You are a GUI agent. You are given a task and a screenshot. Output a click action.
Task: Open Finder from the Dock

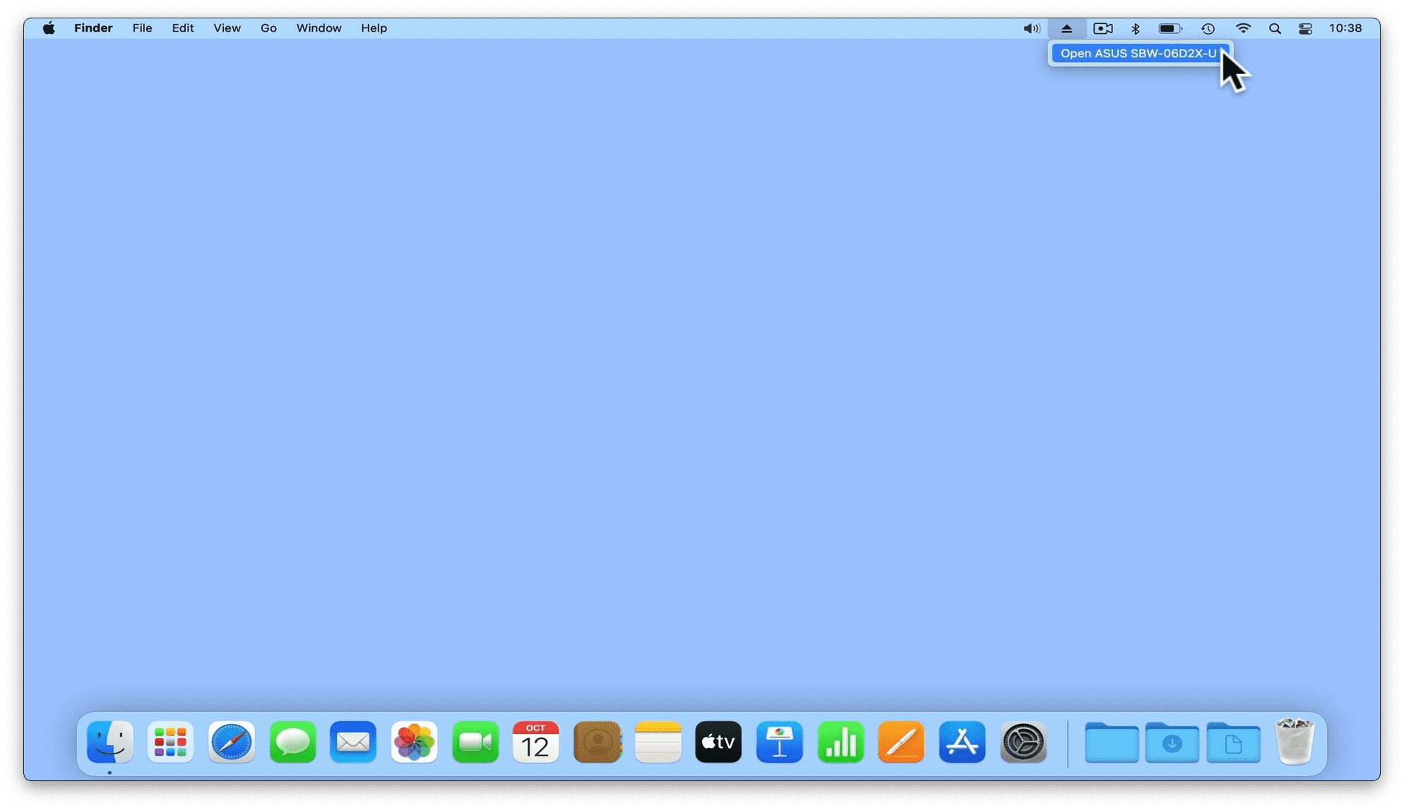tap(110, 742)
